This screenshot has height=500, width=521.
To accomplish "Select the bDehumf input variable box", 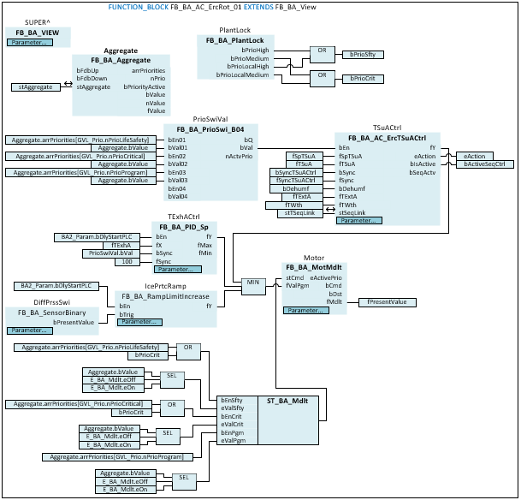I will tap(296, 189).
